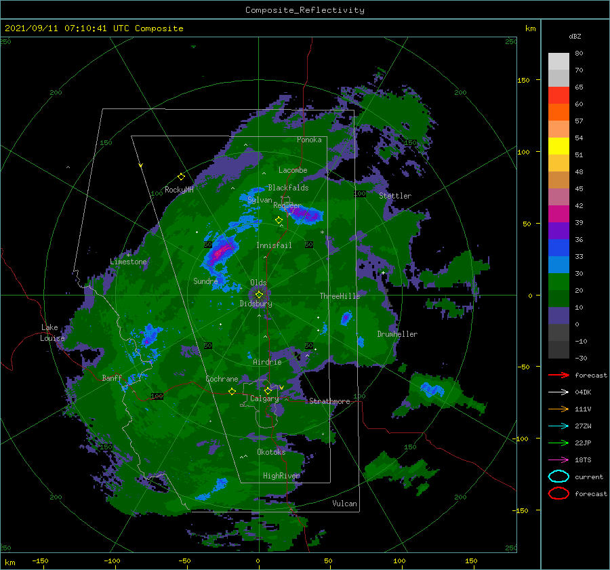Viewport: 610px width, 570px height.
Task: Click the red forecast arrow in legend
Action: pyautogui.click(x=558, y=375)
